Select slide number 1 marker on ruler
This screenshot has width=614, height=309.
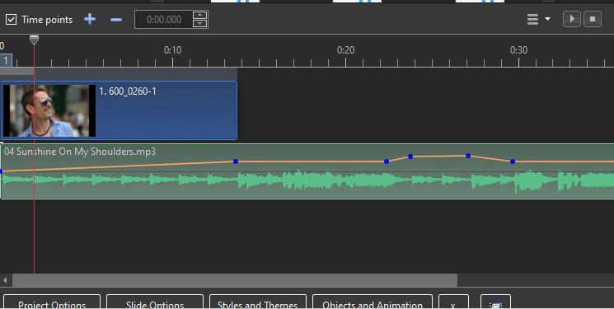coord(6,61)
